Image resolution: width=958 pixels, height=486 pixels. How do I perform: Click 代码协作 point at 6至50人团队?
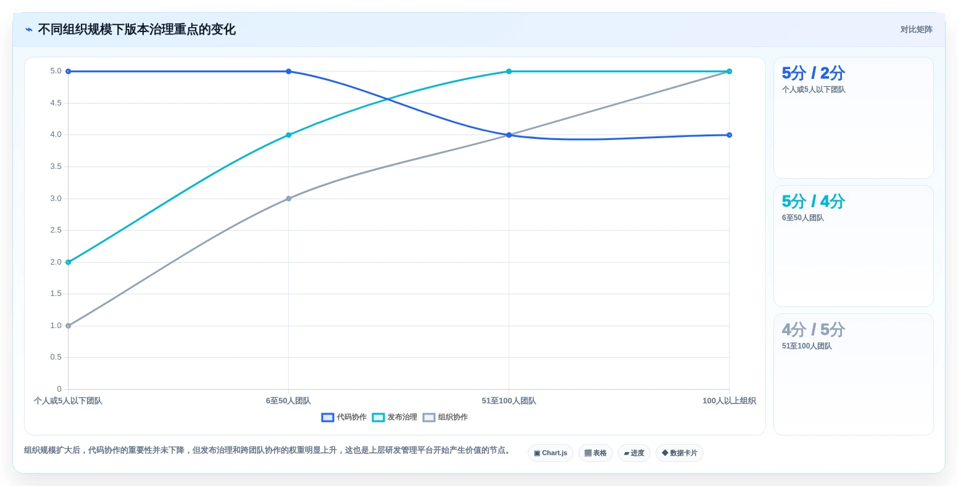(288, 72)
